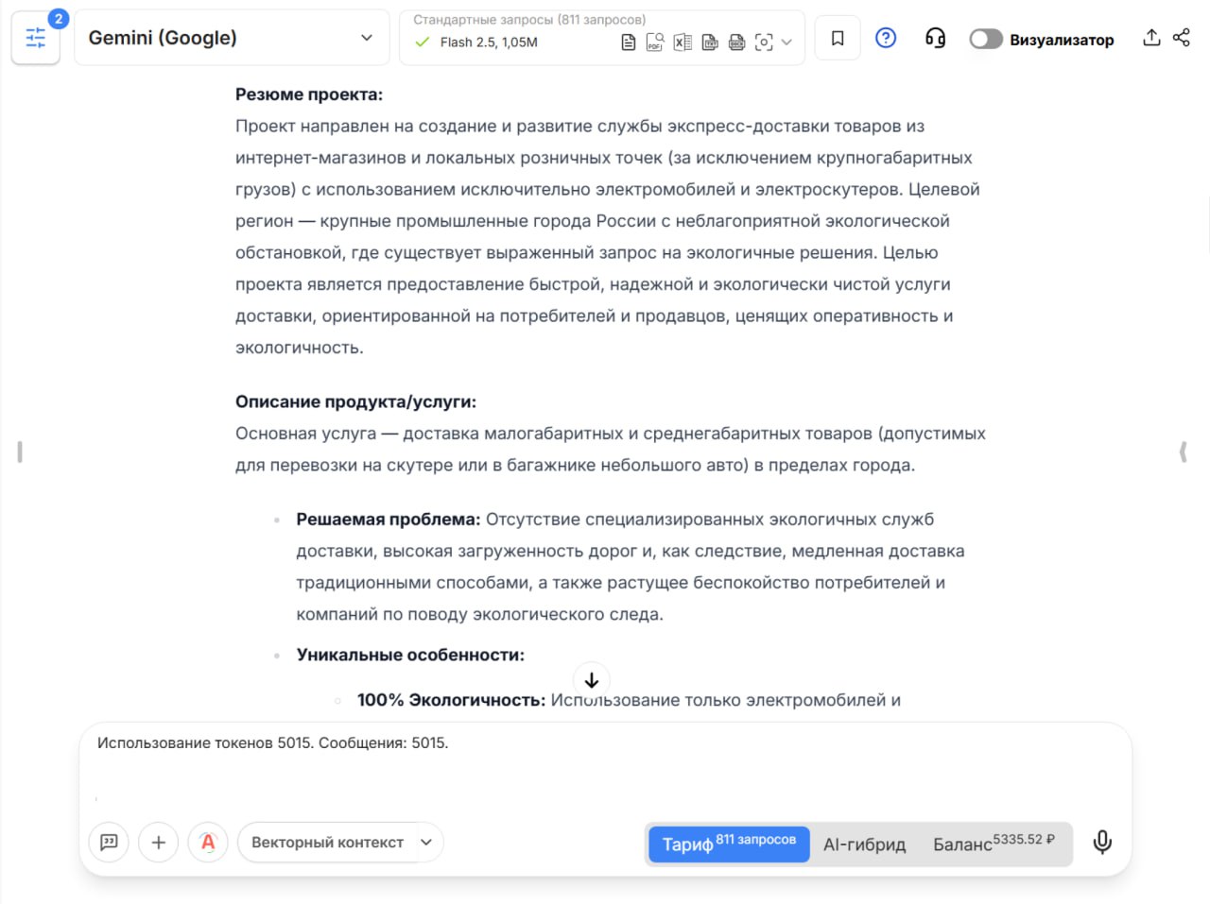Image resolution: width=1210 pixels, height=904 pixels.
Task: Open voice mode via headphones icon
Action: pyautogui.click(x=935, y=38)
